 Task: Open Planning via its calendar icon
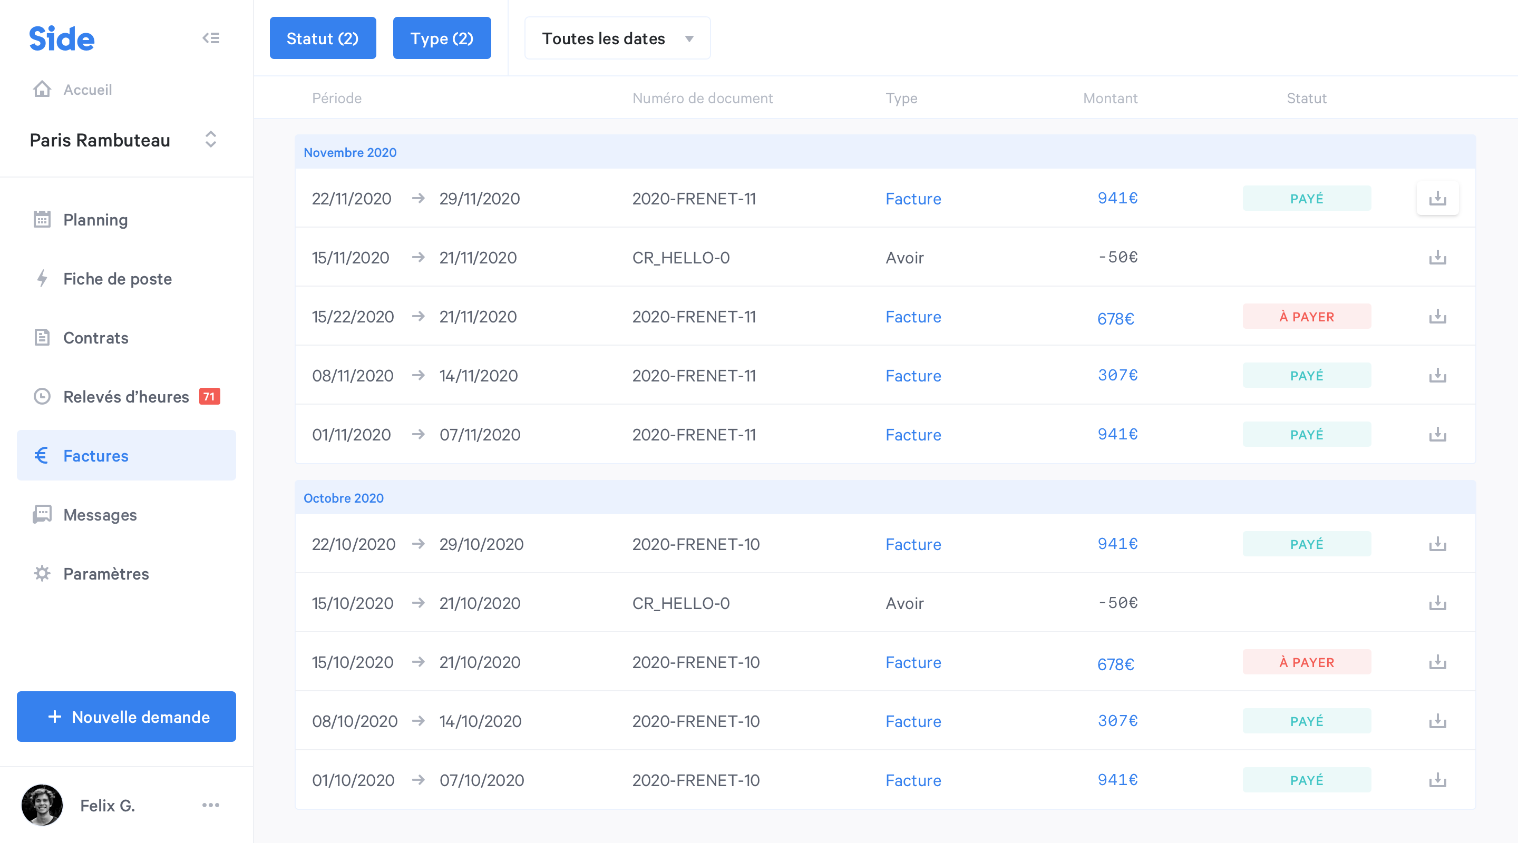point(42,219)
